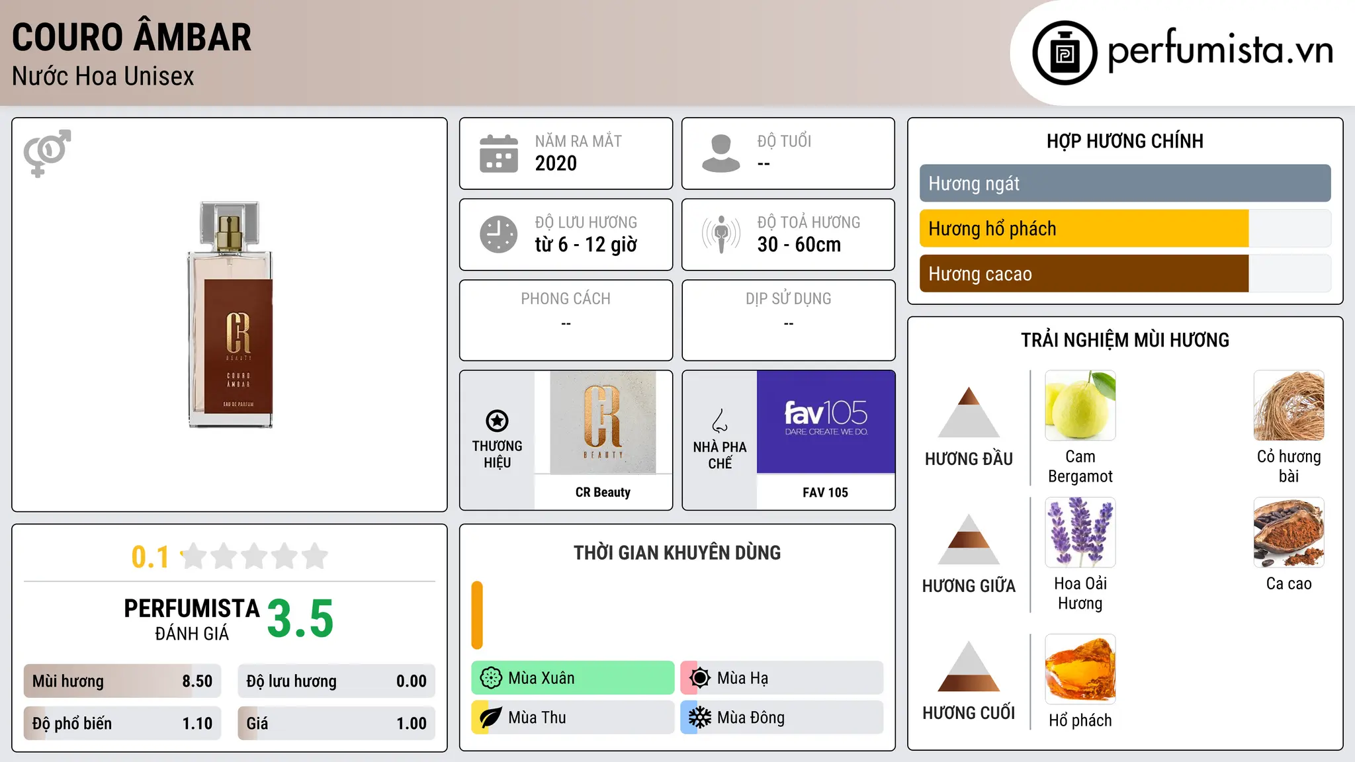Select the Mùa Hạ season bar

coord(782,678)
